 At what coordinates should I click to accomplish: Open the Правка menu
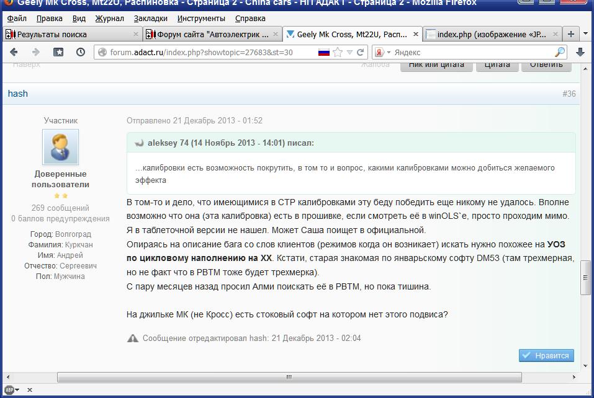pyautogui.click(x=49, y=18)
